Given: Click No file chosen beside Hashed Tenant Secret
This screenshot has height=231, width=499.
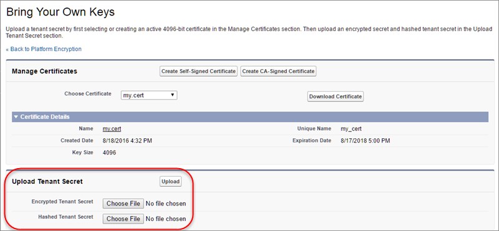Looking at the screenshot, I should [166, 219].
